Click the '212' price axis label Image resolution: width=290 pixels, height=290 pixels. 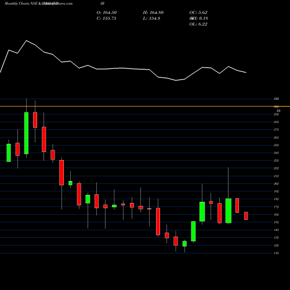click(x=276, y=176)
